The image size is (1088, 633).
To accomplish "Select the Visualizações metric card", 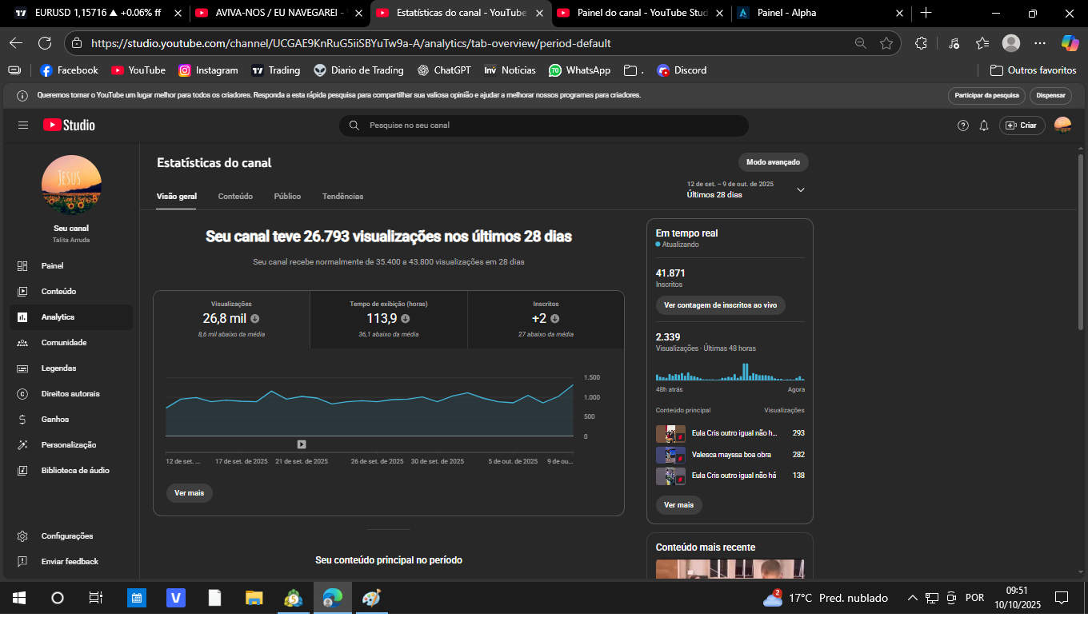I will click(x=231, y=319).
